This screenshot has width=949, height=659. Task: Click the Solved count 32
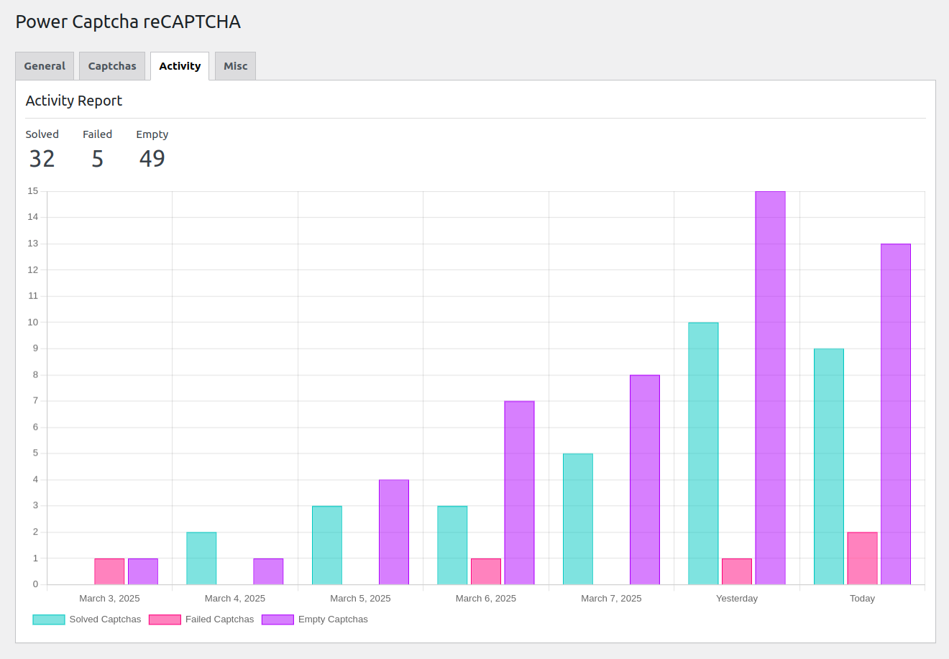tap(42, 159)
